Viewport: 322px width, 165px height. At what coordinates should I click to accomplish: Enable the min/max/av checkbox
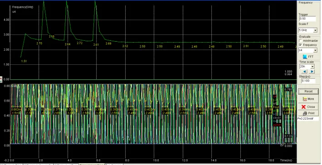pyautogui.click(x=301, y=41)
